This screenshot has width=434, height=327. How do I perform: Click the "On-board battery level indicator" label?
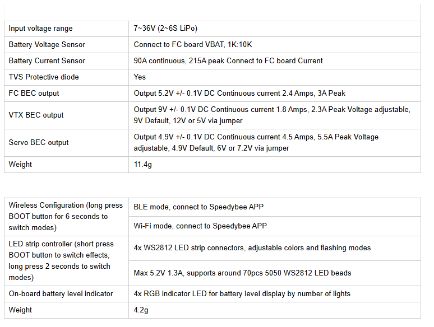pos(61,294)
